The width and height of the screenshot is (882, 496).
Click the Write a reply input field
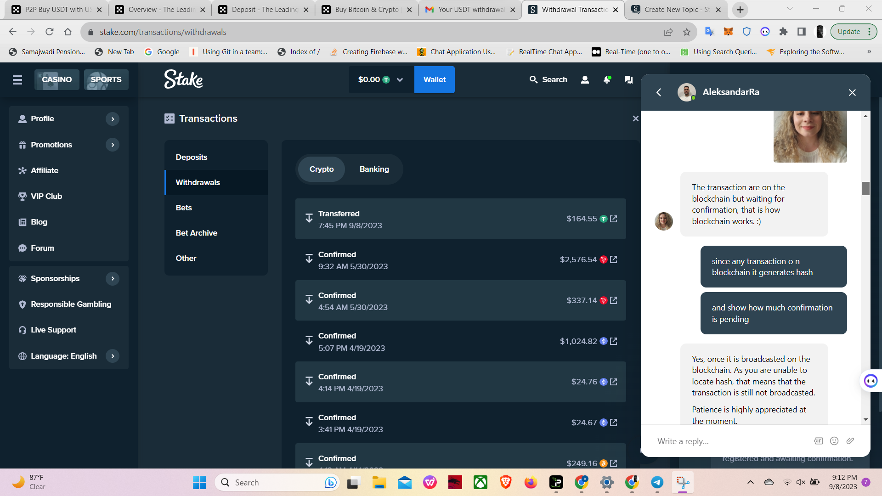pos(730,441)
